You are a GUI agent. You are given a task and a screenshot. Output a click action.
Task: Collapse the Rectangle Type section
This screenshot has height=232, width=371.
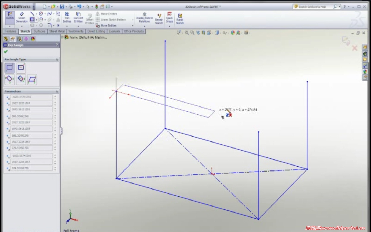click(57, 60)
